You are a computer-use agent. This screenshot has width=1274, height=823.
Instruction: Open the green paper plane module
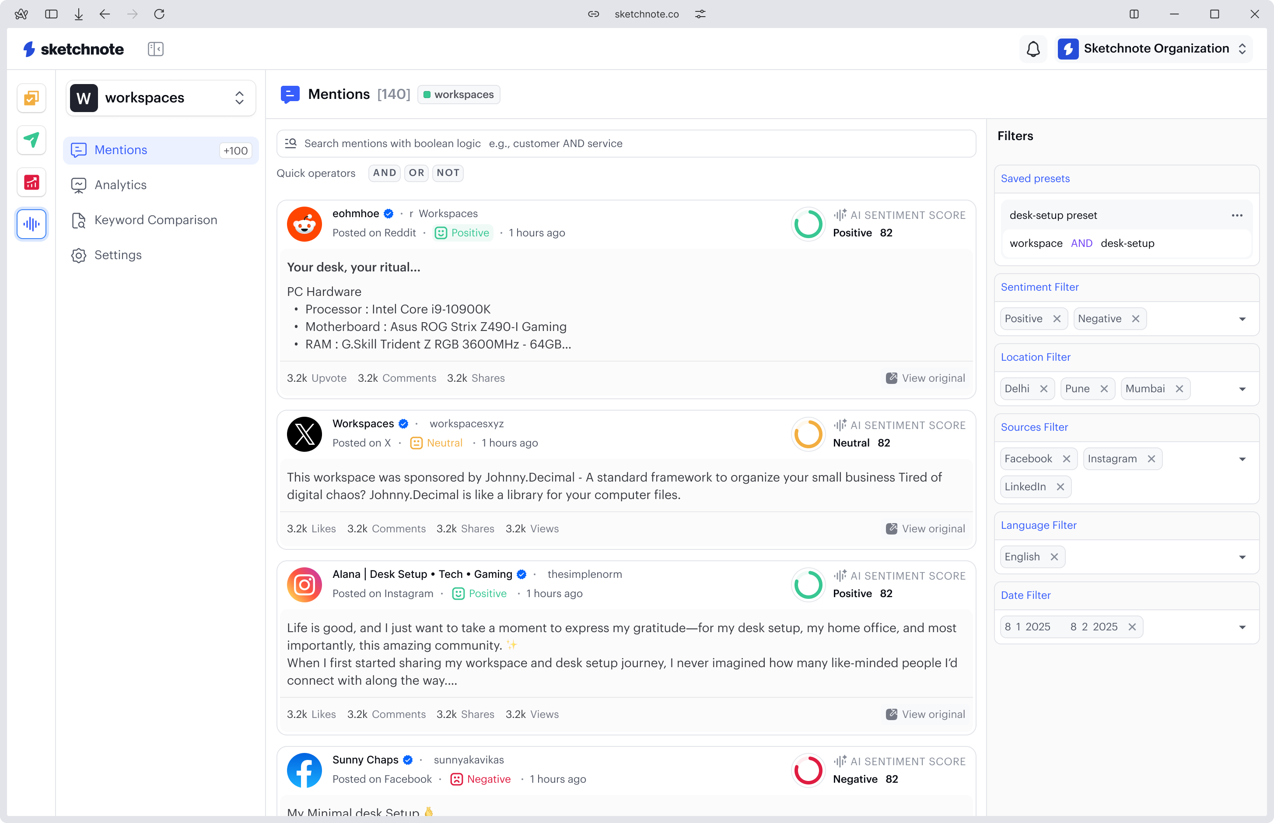(x=31, y=140)
